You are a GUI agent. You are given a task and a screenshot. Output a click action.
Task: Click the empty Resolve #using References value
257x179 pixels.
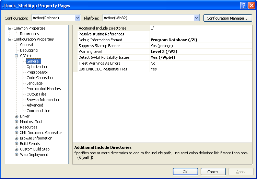(x=201, y=34)
